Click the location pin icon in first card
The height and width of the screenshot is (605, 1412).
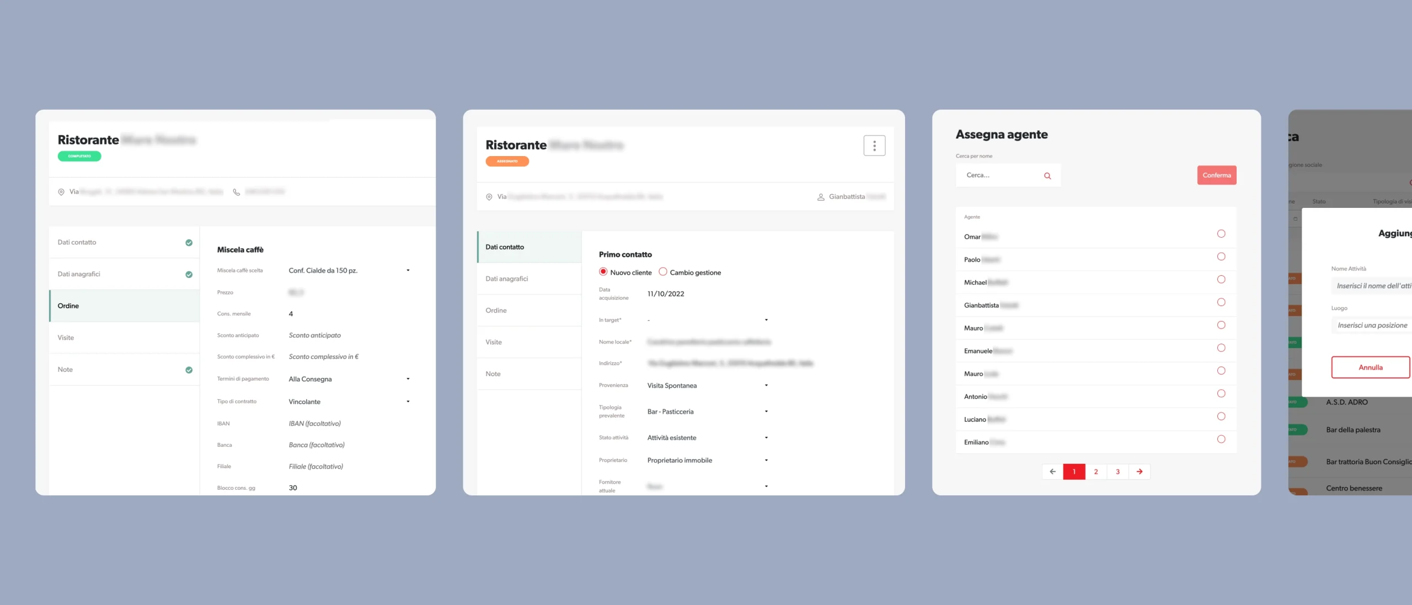pyautogui.click(x=61, y=192)
